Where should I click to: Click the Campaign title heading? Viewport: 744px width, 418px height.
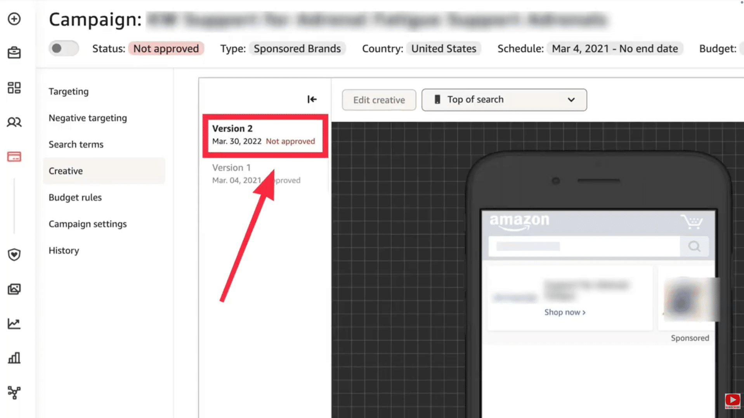click(x=95, y=19)
